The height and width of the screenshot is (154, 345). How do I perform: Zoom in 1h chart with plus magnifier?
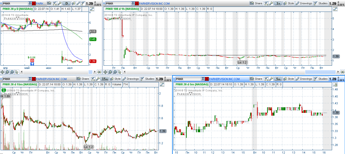pos(110,72)
